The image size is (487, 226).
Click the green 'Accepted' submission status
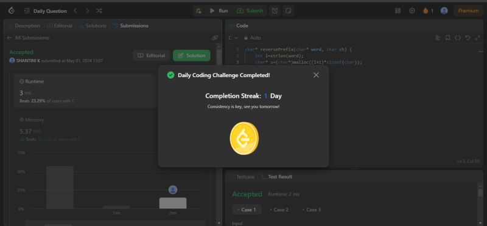click(21, 52)
